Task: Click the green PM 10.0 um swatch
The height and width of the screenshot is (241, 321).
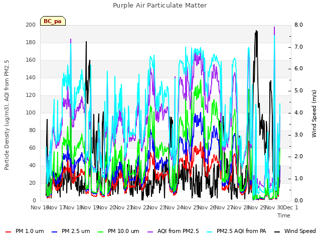Action: [x=100, y=232]
